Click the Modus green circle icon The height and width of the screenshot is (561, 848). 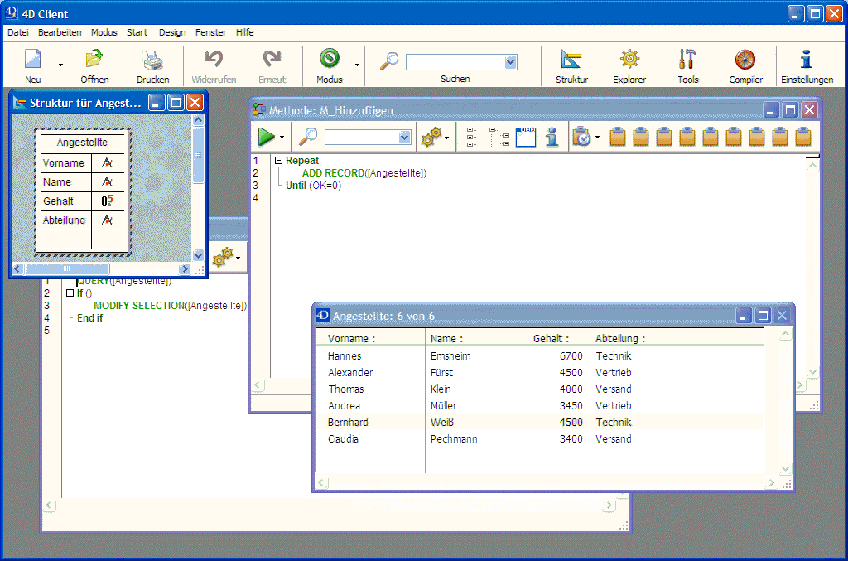pyautogui.click(x=330, y=60)
